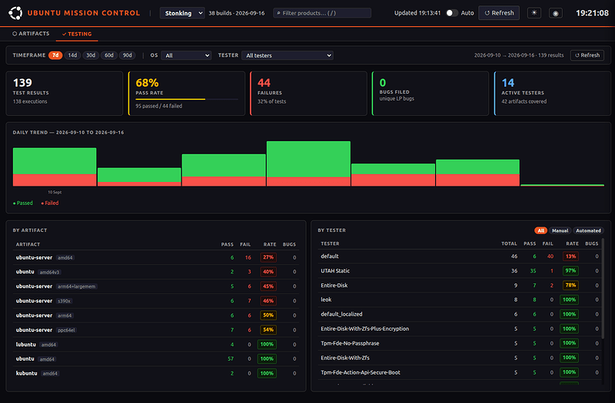Toggle the Auto refresh switch
615x403 pixels.
(452, 13)
